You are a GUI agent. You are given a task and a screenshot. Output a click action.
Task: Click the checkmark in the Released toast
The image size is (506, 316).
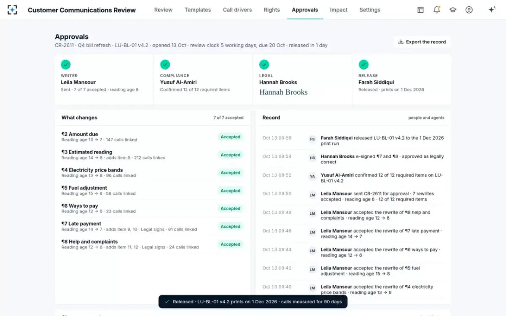tap(167, 302)
